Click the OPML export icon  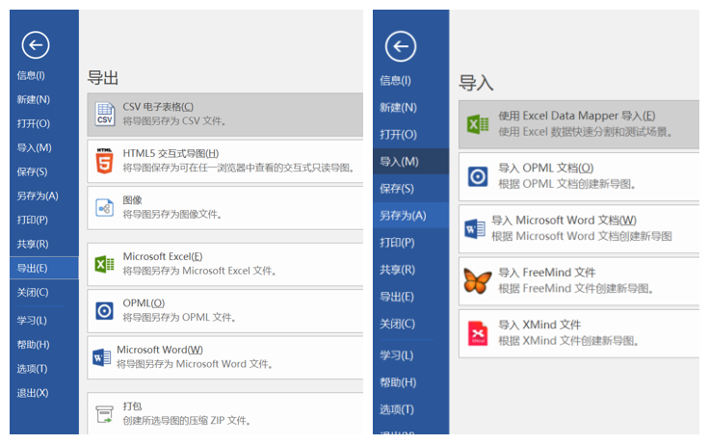(x=104, y=311)
